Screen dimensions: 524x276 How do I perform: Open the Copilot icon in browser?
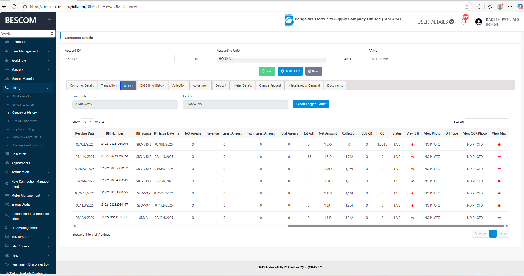(x=520, y=7)
